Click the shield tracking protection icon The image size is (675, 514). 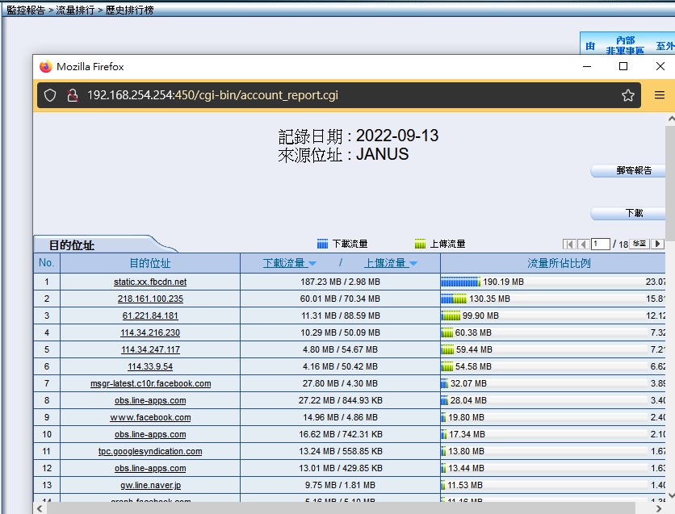[50, 95]
